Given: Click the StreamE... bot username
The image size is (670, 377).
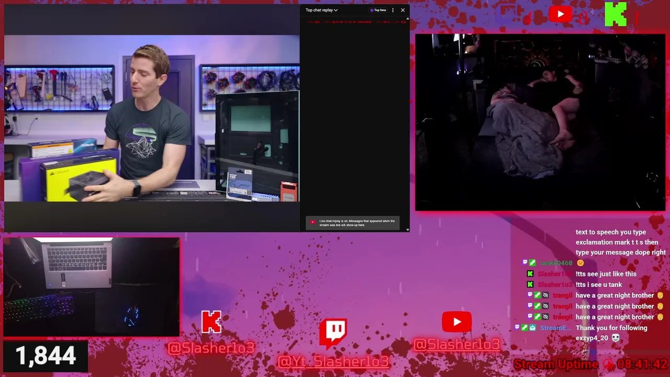Looking at the screenshot, I should click(555, 328).
